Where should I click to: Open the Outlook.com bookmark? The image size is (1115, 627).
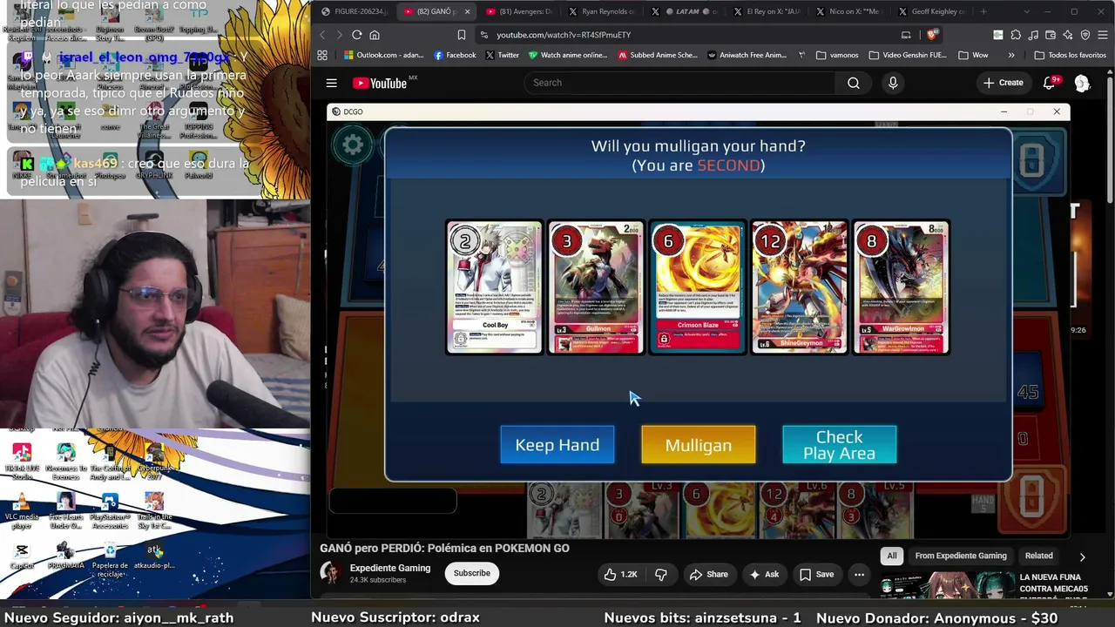[x=383, y=55]
